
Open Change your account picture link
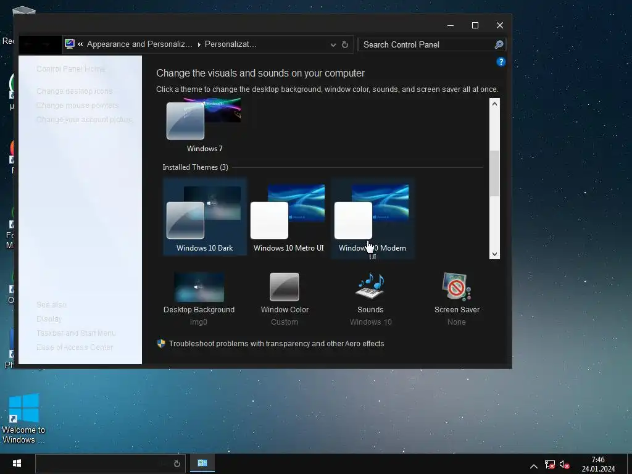[x=84, y=119]
